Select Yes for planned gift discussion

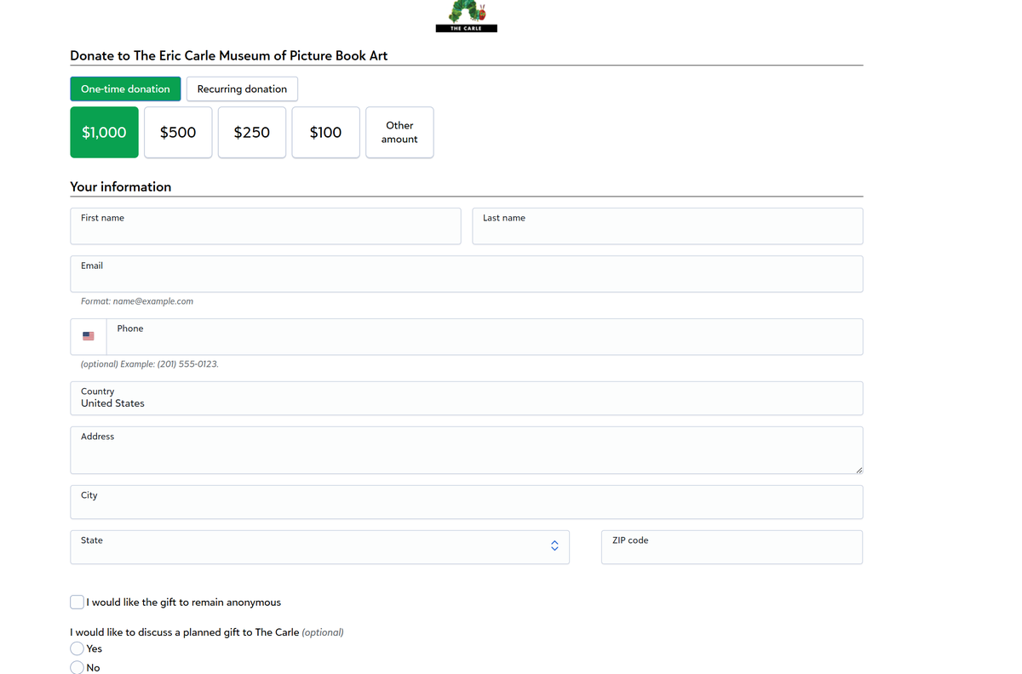[78, 648]
